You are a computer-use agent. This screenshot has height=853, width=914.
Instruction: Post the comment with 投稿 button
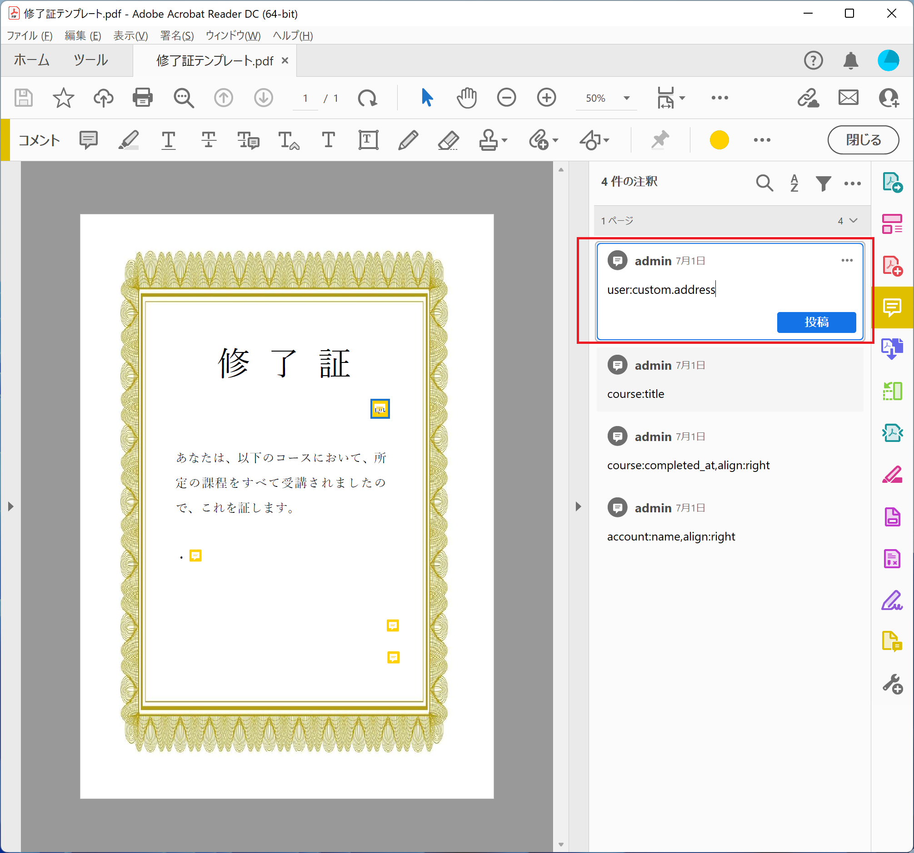click(x=817, y=322)
